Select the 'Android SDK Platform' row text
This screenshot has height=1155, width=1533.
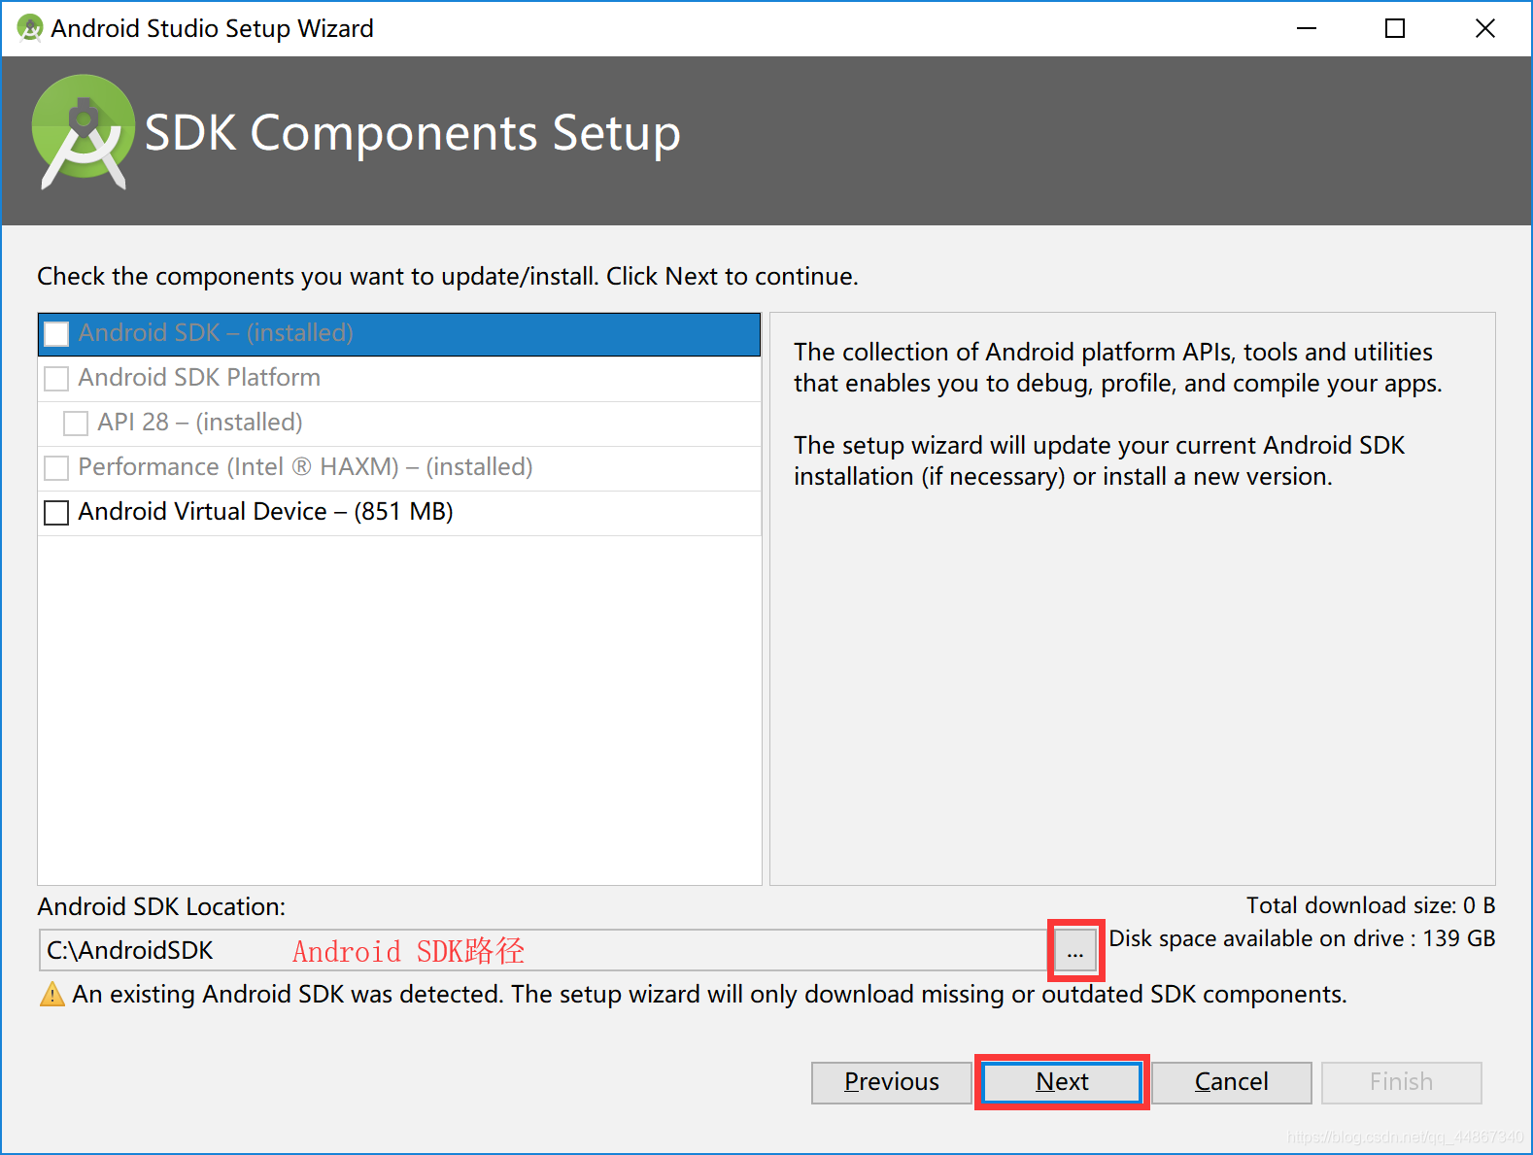199,378
